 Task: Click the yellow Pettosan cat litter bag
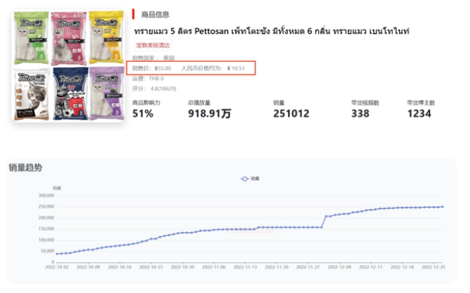tap(107, 37)
